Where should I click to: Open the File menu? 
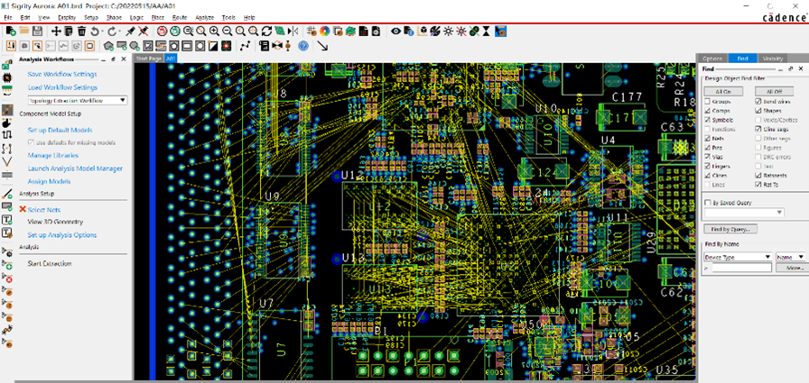pyautogui.click(x=8, y=17)
